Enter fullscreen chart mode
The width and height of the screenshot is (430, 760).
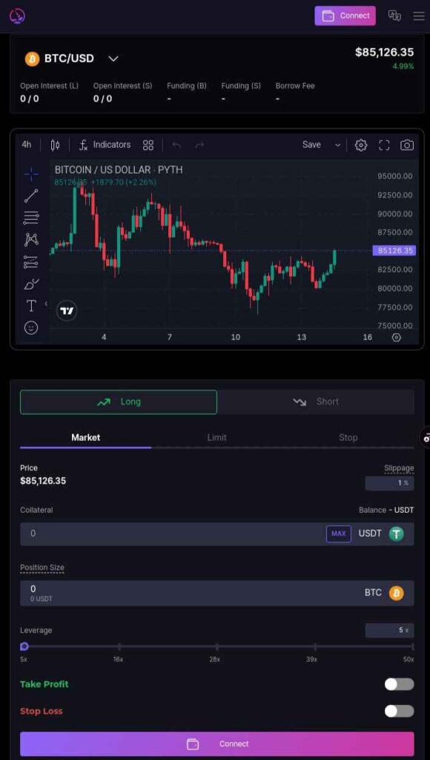click(x=384, y=145)
